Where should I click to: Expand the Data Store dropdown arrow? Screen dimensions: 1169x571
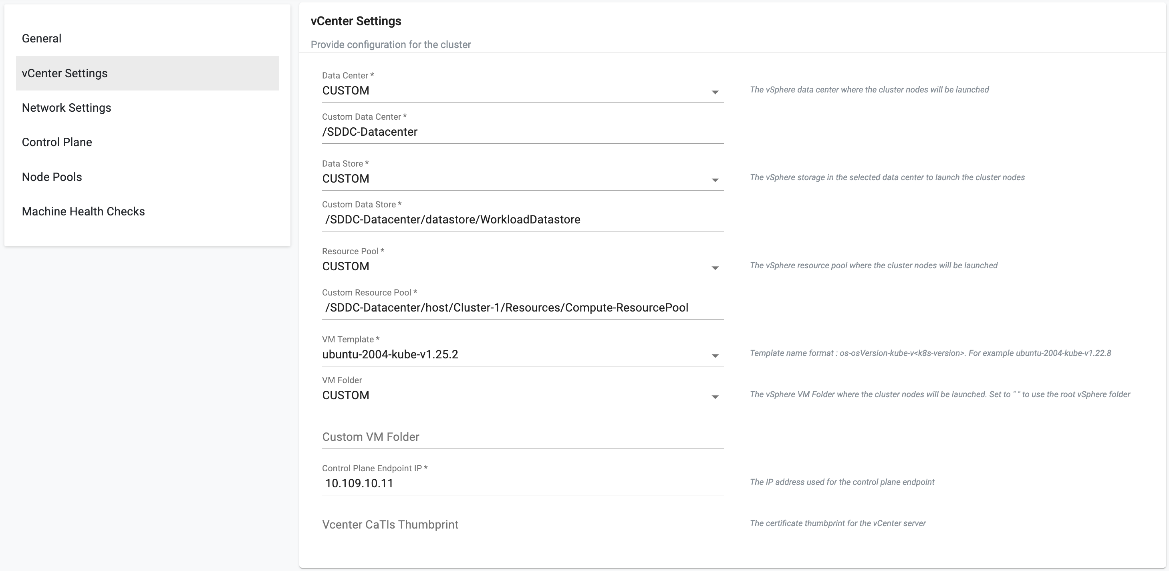coord(715,180)
